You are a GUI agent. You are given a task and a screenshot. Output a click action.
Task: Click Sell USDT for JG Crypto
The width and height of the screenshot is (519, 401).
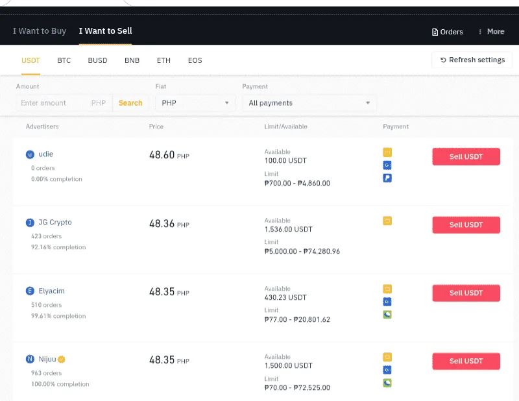click(x=466, y=225)
